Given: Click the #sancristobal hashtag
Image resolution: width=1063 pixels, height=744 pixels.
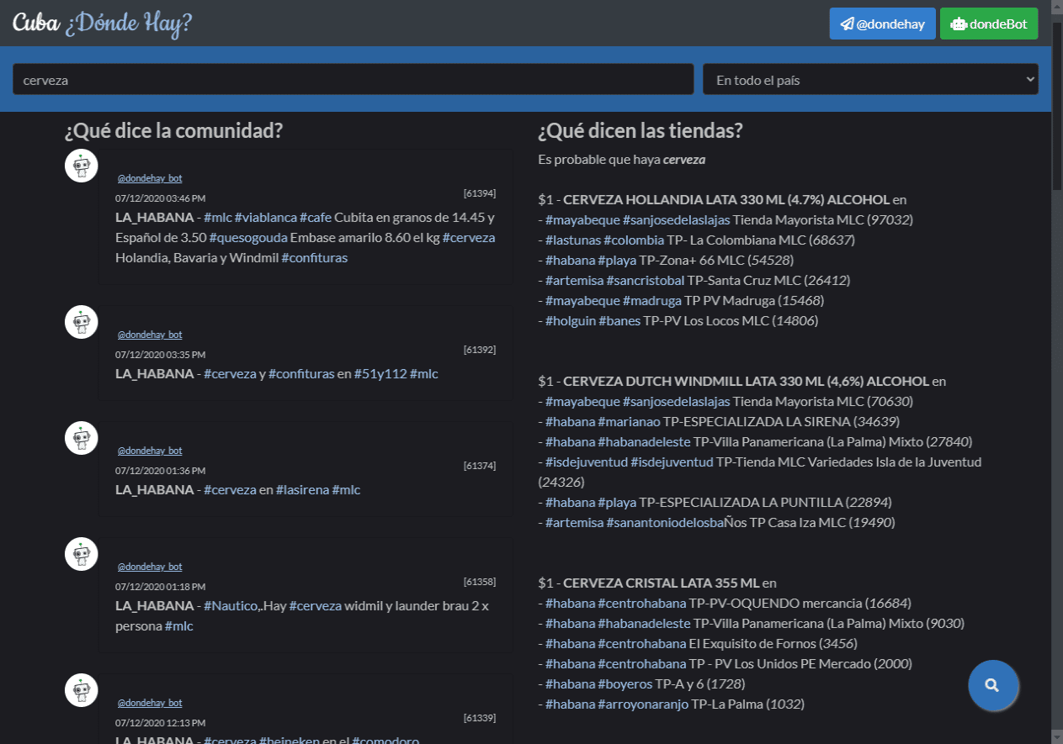Looking at the screenshot, I should tap(645, 281).
